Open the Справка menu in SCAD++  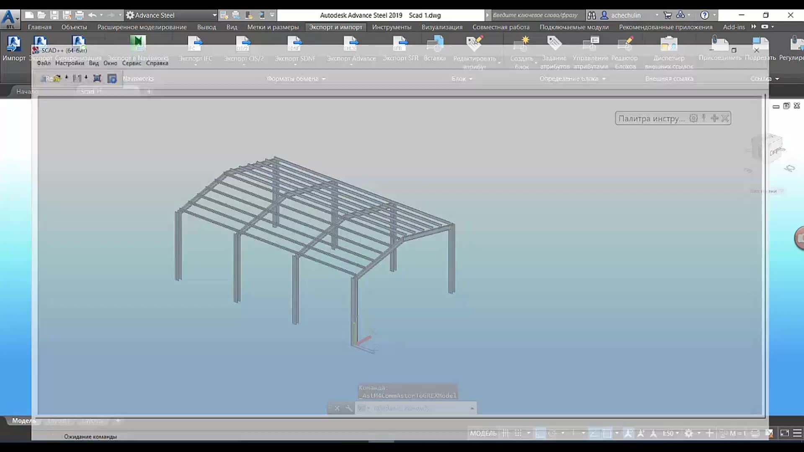(x=157, y=63)
